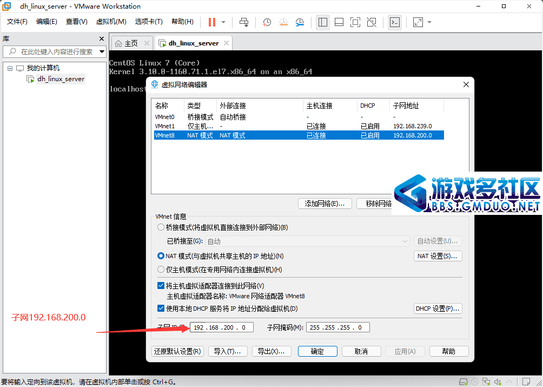The image size is (543, 387).
Task: Close the 虚拟网络编辑器 dialog with X
Action: coord(466,84)
